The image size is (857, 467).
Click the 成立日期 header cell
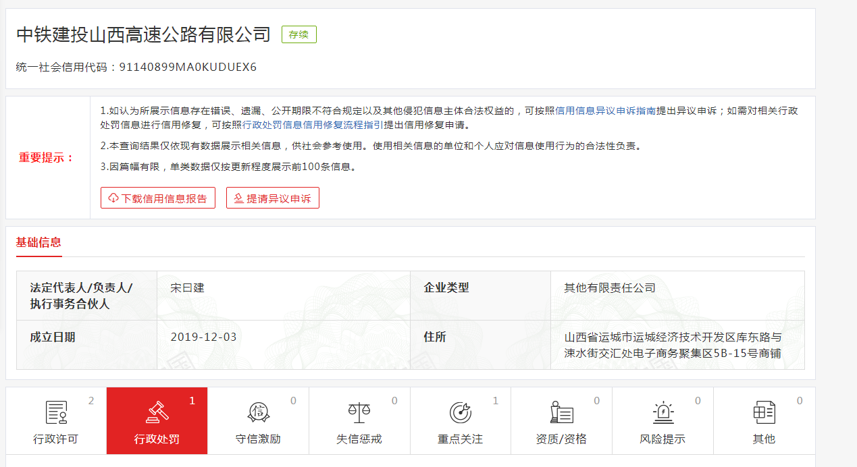coord(87,345)
